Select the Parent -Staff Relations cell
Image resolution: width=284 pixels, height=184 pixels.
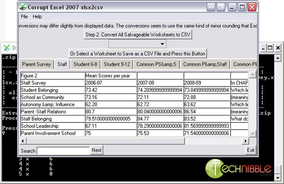(x=53, y=112)
